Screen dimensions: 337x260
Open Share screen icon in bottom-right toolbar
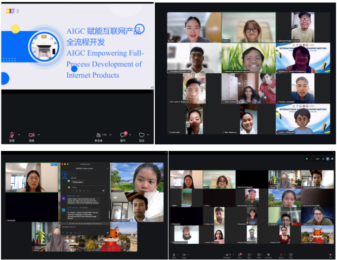pyautogui.click(x=259, y=254)
